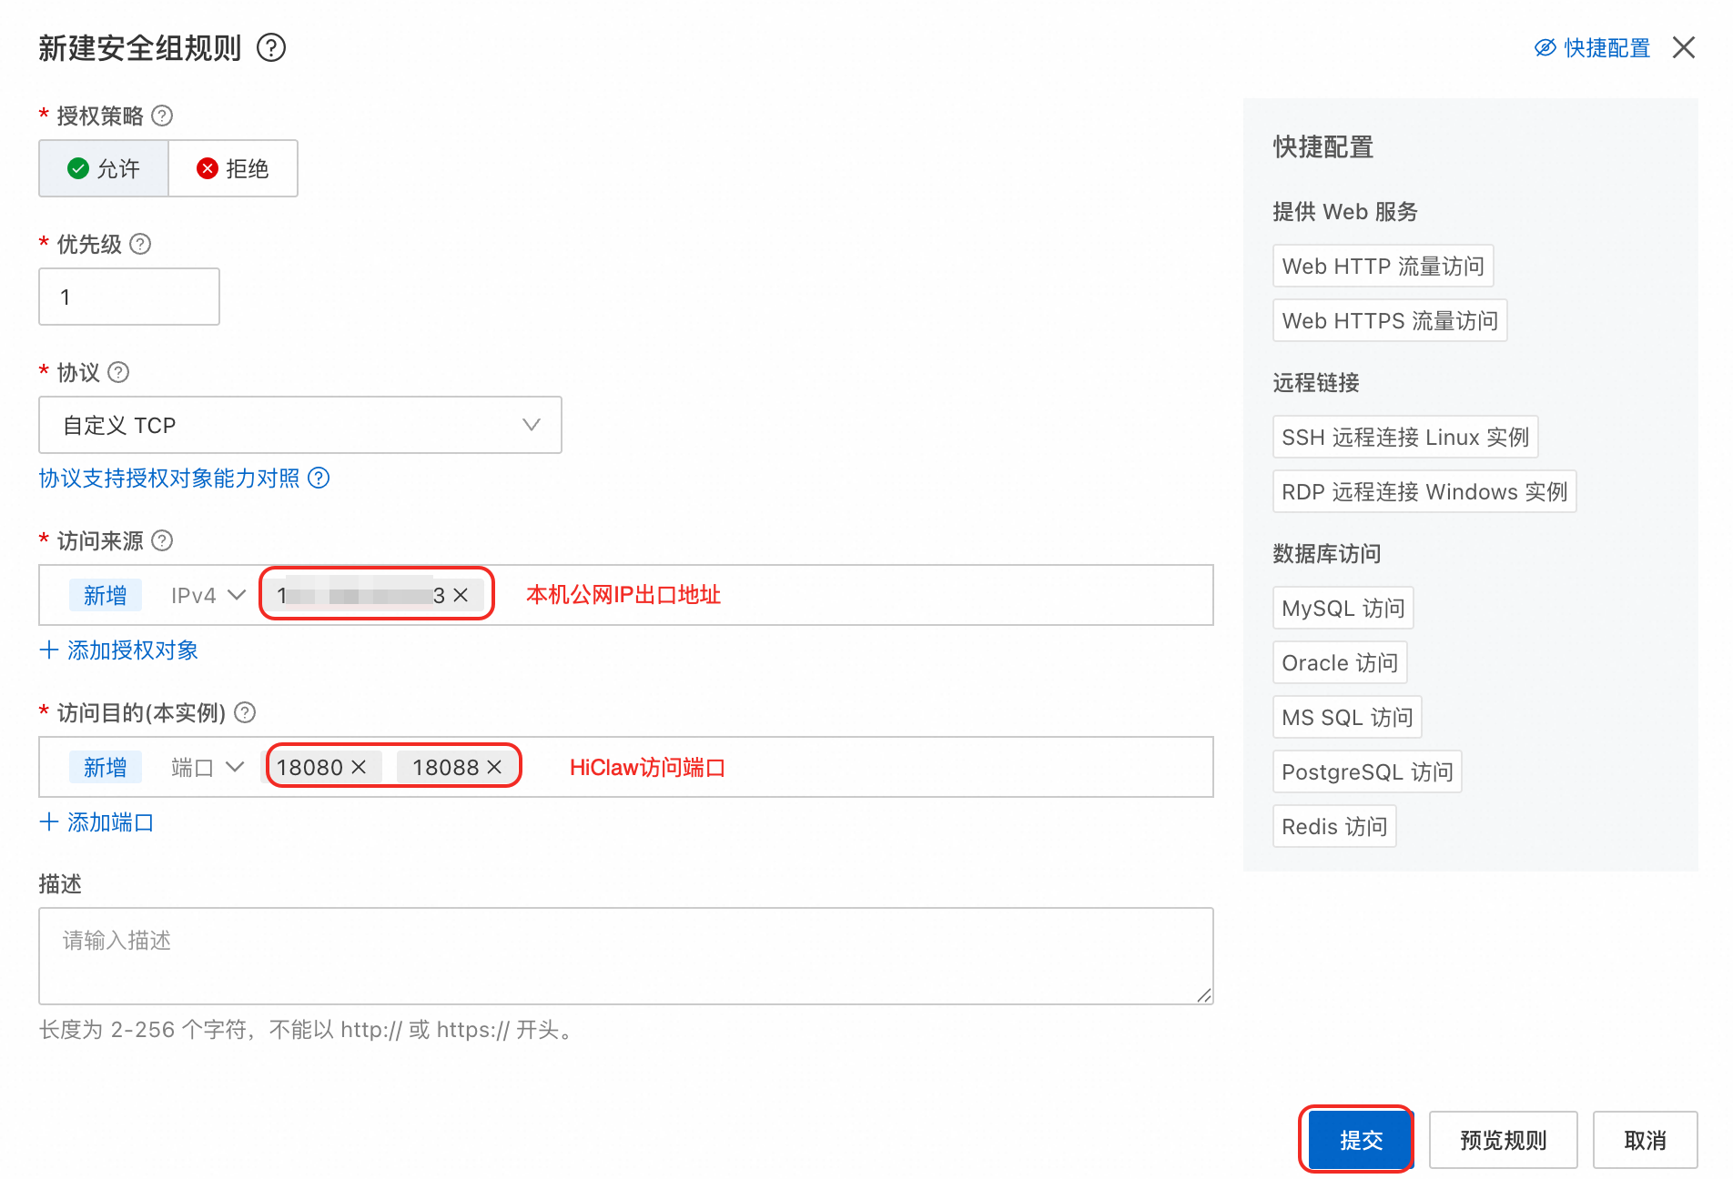
Task: Choose Web HTTP 流量访问 quick config
Action: [x=1383, y=266]
